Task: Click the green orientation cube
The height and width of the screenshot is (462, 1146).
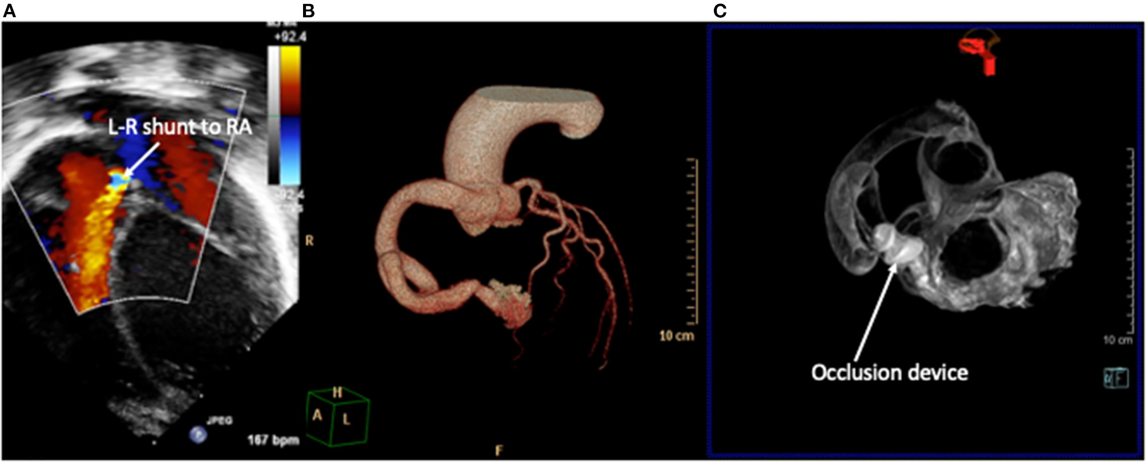Action: click(338, 419)
